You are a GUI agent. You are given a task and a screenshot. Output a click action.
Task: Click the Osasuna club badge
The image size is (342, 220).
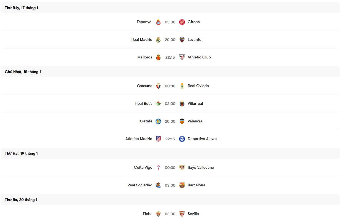(x=158, y=86)
